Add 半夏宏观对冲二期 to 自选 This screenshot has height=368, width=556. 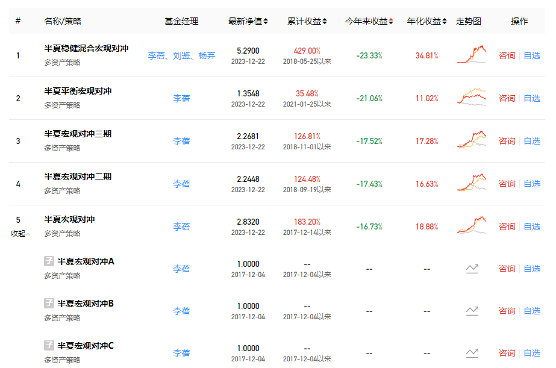[532, 184]
